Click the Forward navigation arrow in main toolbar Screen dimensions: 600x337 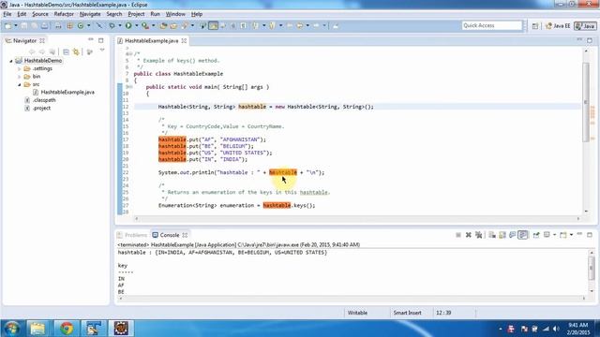(x=316, y=25)
